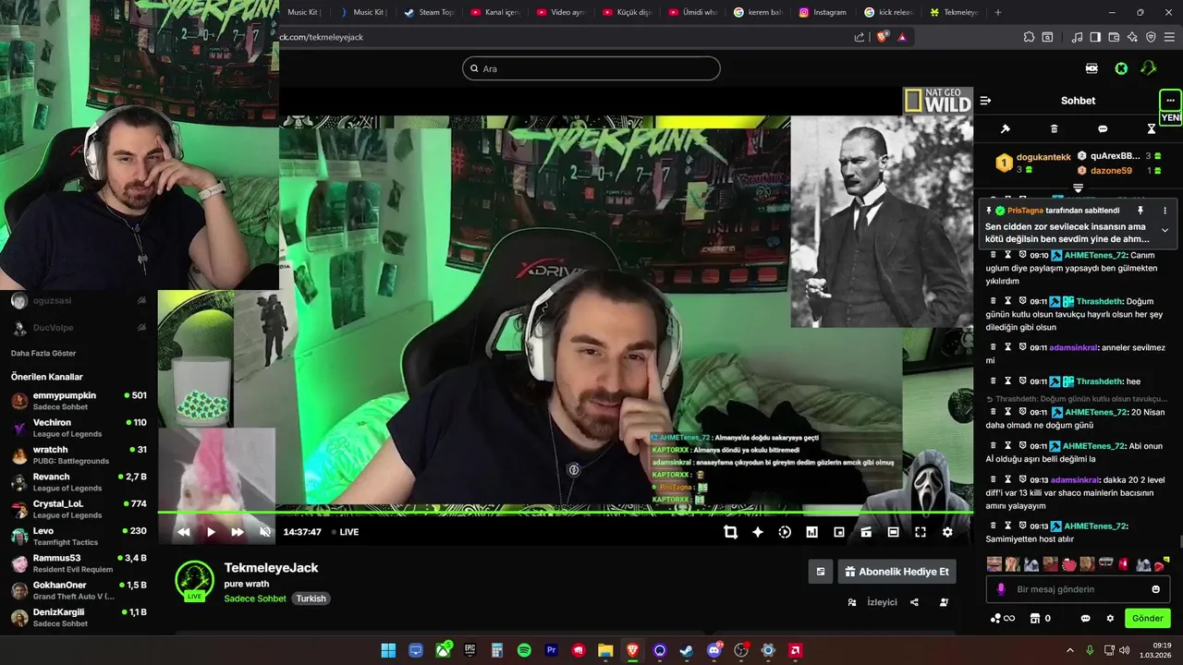Open emmypumpkin recommended channel
Viewport: 1183px width, 665px height.
pyautogui.click(x=79, y=400)
